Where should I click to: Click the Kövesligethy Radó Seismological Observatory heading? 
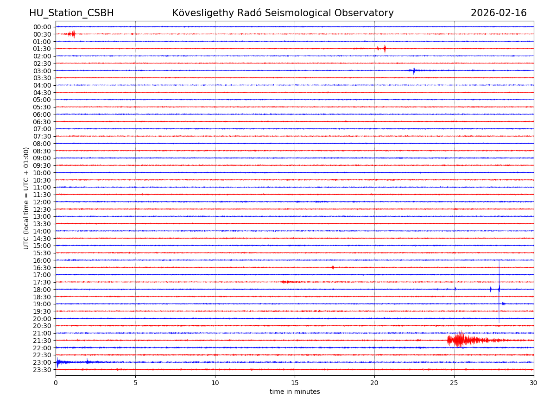(x=283, y=13)
